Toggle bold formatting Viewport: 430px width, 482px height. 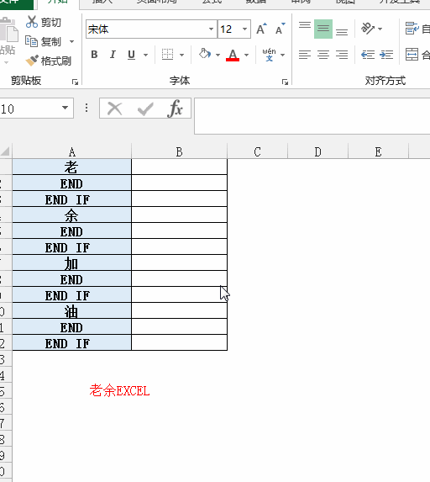(x=94, y=55)
